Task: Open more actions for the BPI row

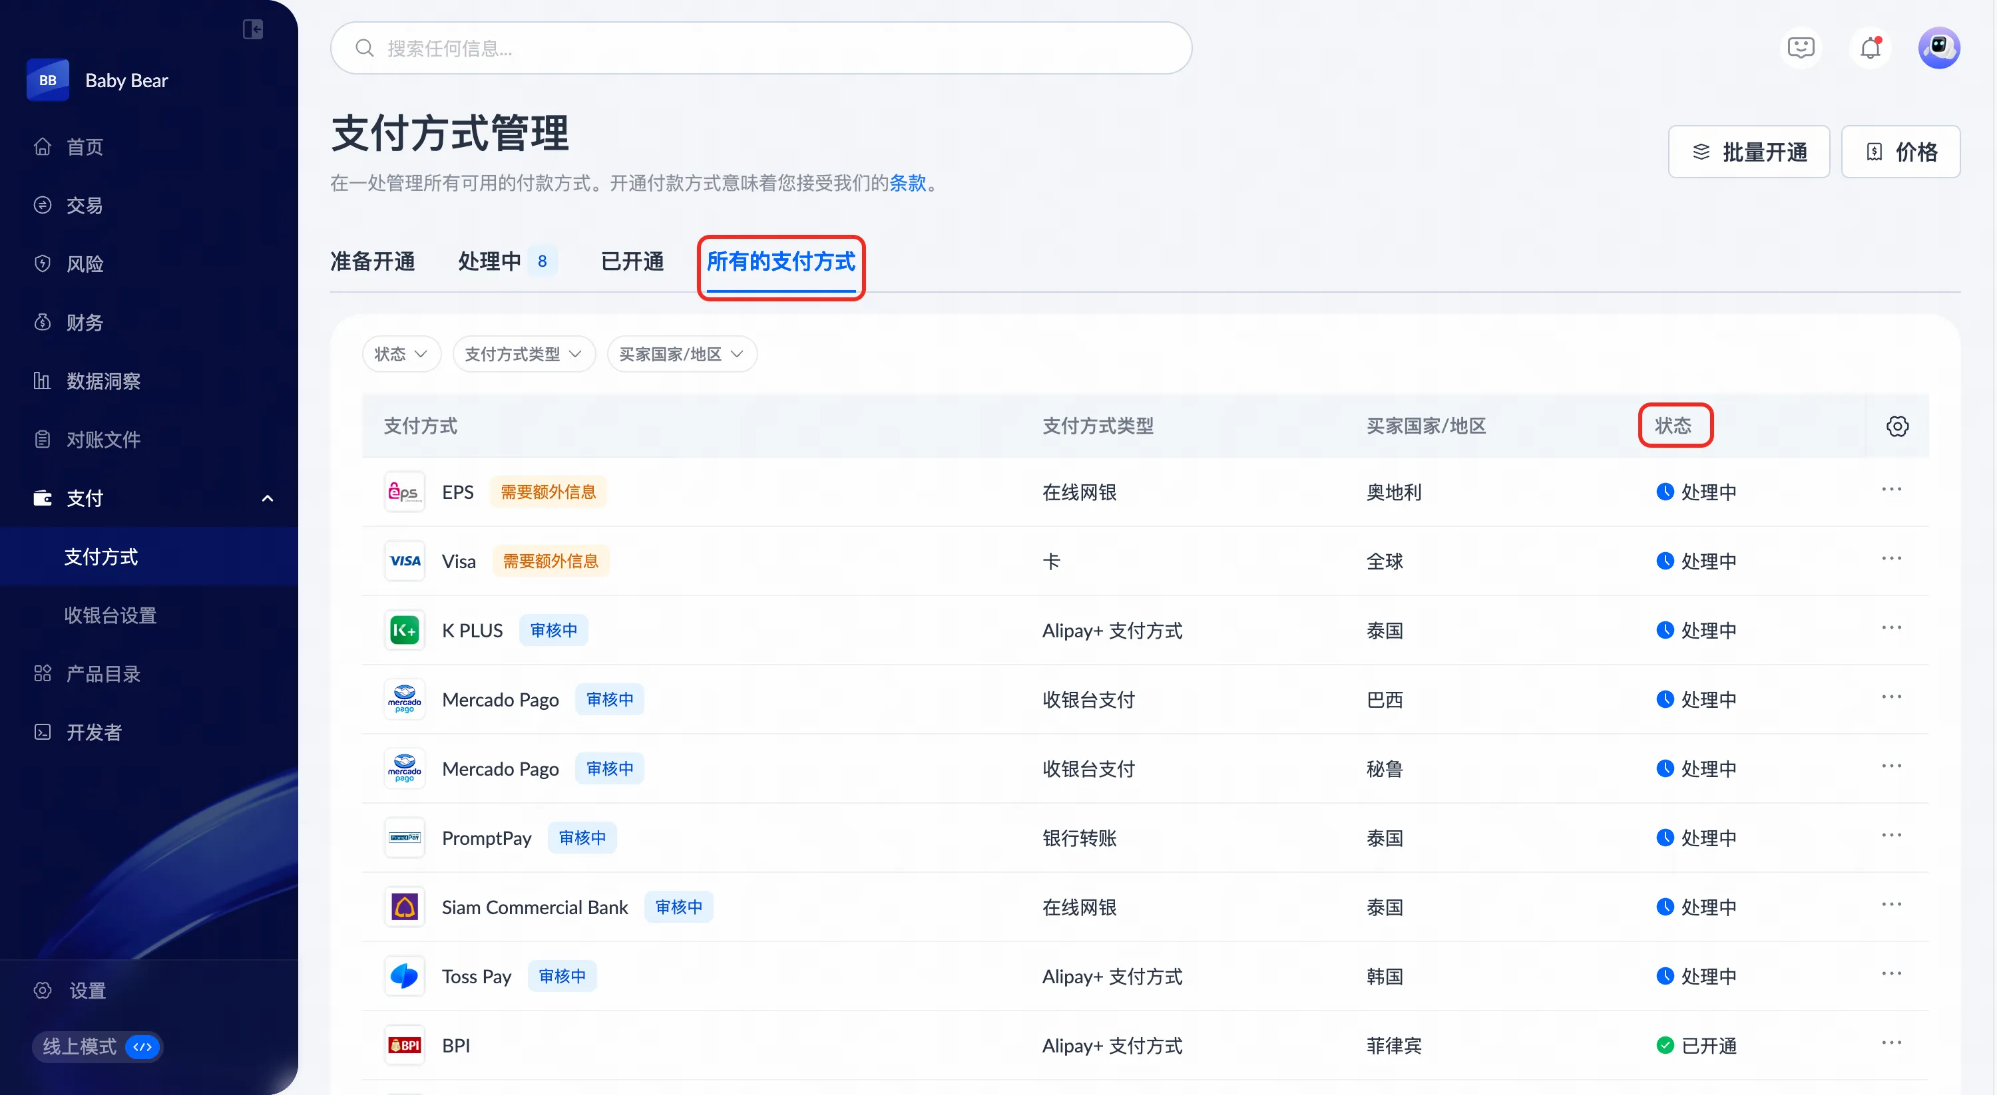Action: [x=1892, y=1043]
